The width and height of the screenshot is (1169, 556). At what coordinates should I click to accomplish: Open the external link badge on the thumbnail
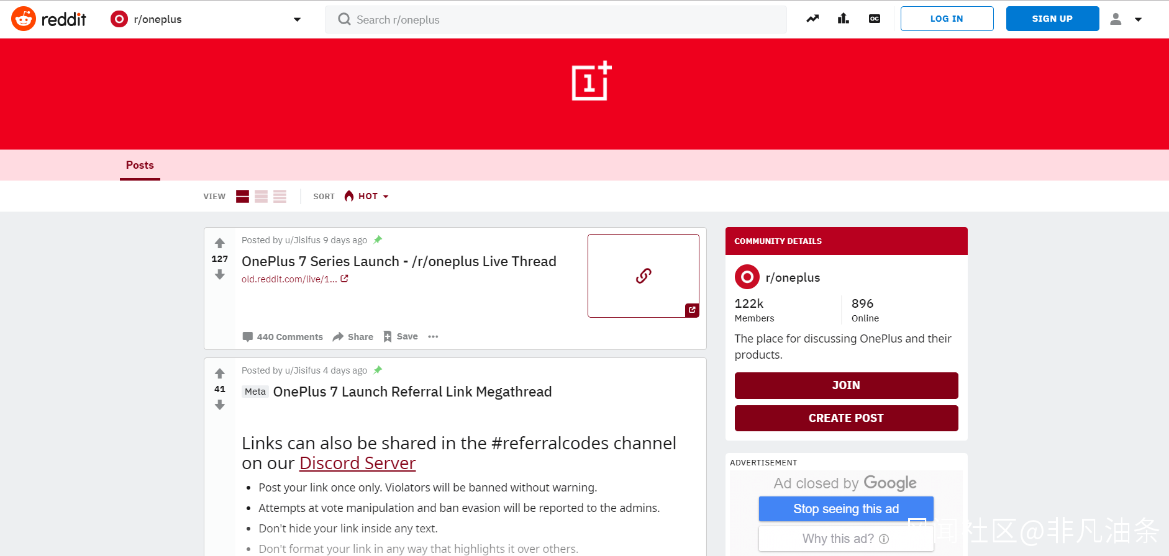click(x=692, y=310)
